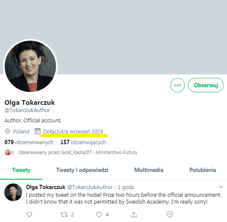Click the reply speech bubble icon
This screenshot has width=227, height=222.
29,214
